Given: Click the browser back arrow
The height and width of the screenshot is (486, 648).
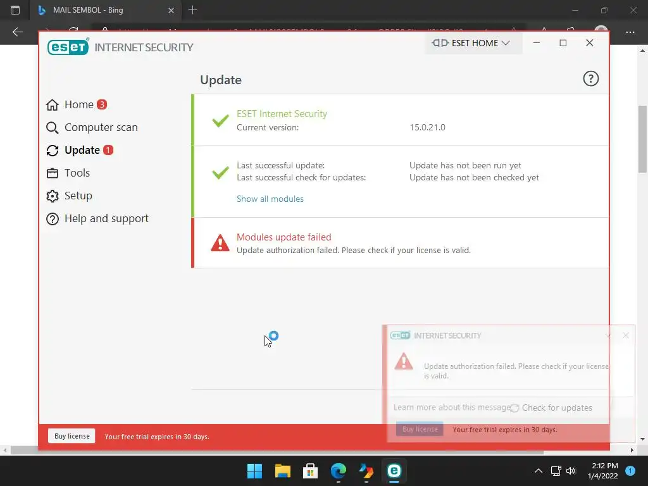Looking at the screenshot, I should click(x=17, y=32).
